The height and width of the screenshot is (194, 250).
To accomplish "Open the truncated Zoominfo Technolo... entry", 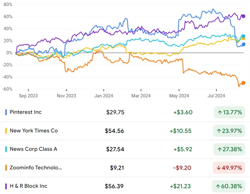I will [36, 168].
